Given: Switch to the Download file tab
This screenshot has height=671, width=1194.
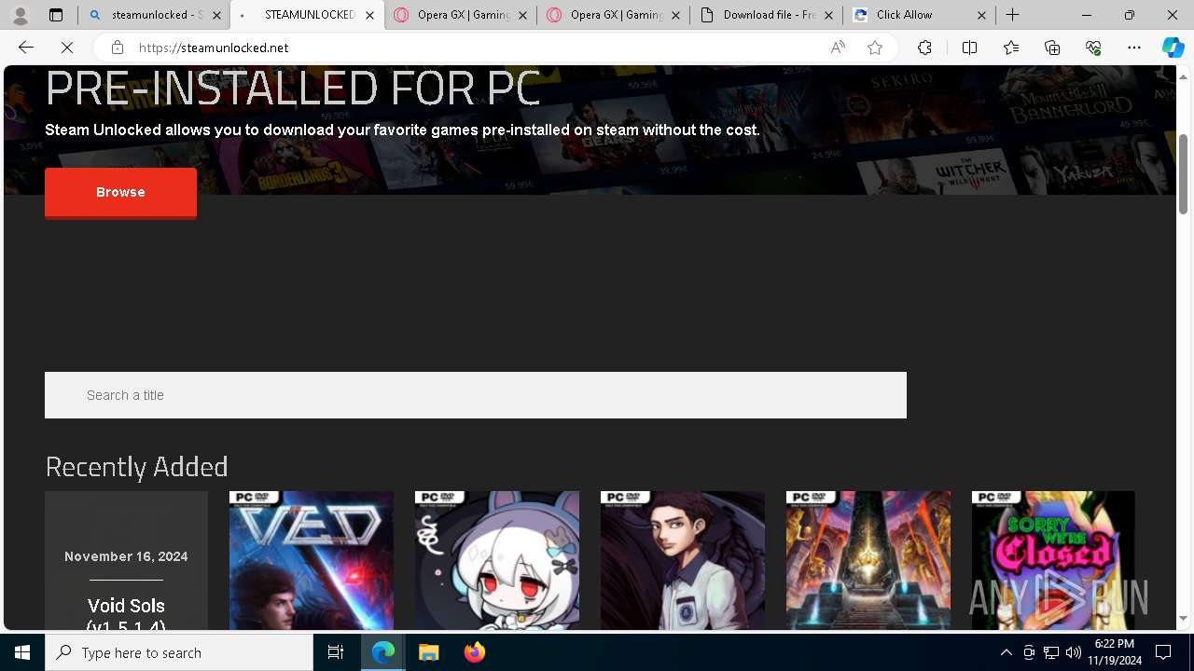Looking at the screenshot, I should [766, 15].
